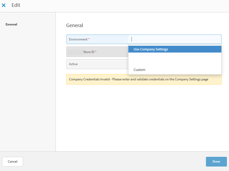Pick Custom from the Environment dropdown list

[x=139, y=70]
